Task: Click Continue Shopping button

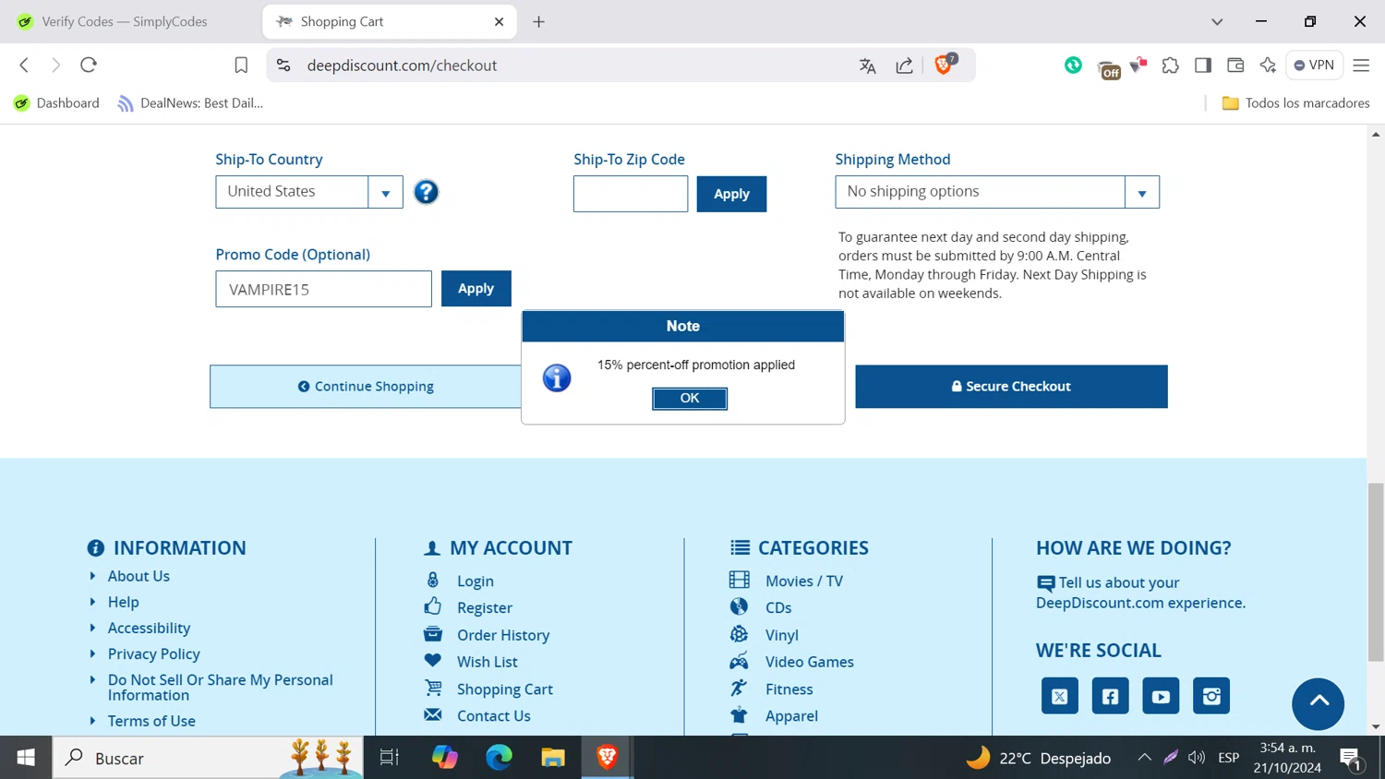Action: [366, 387]
